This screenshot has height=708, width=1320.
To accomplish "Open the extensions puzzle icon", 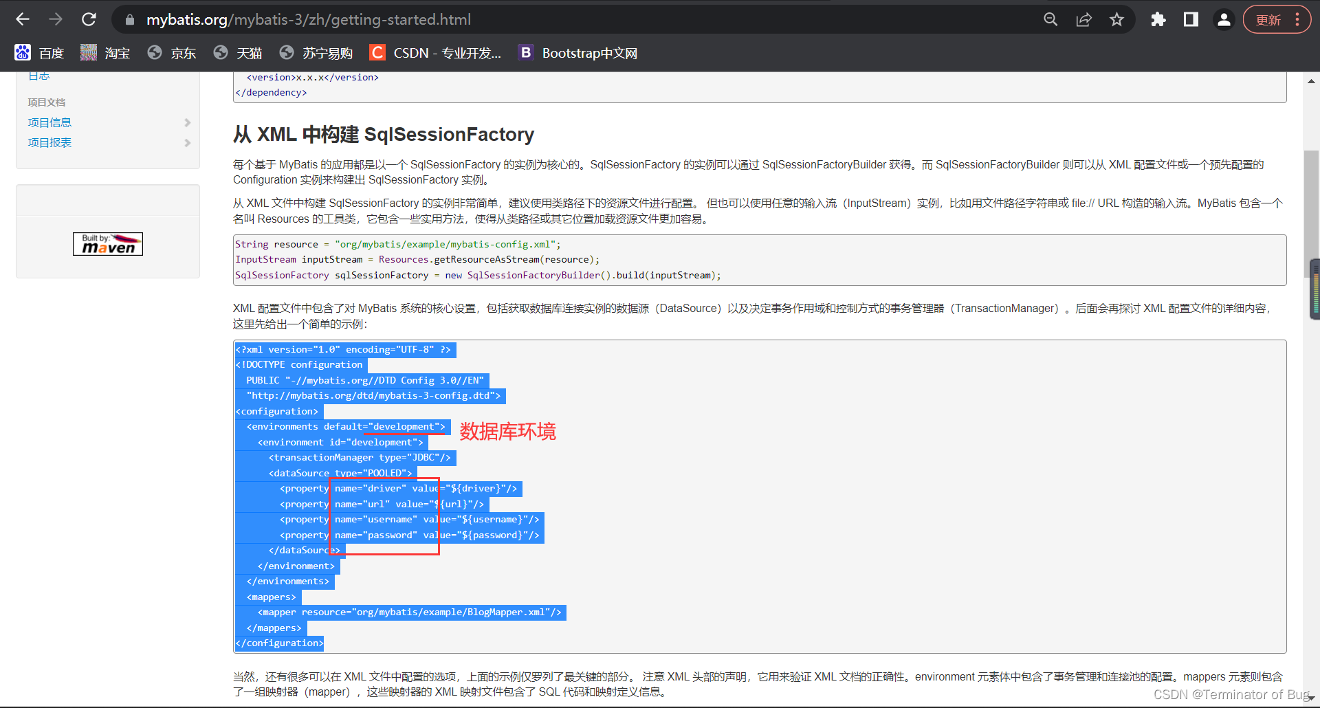I will pyautogui.click(x=1158, y=19).
